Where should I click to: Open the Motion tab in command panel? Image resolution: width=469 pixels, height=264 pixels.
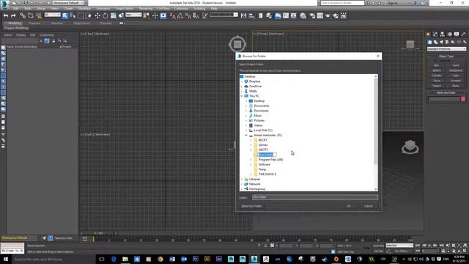(449, 34)
